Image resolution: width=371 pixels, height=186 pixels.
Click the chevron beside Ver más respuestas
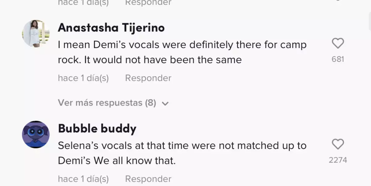point(165,103)
